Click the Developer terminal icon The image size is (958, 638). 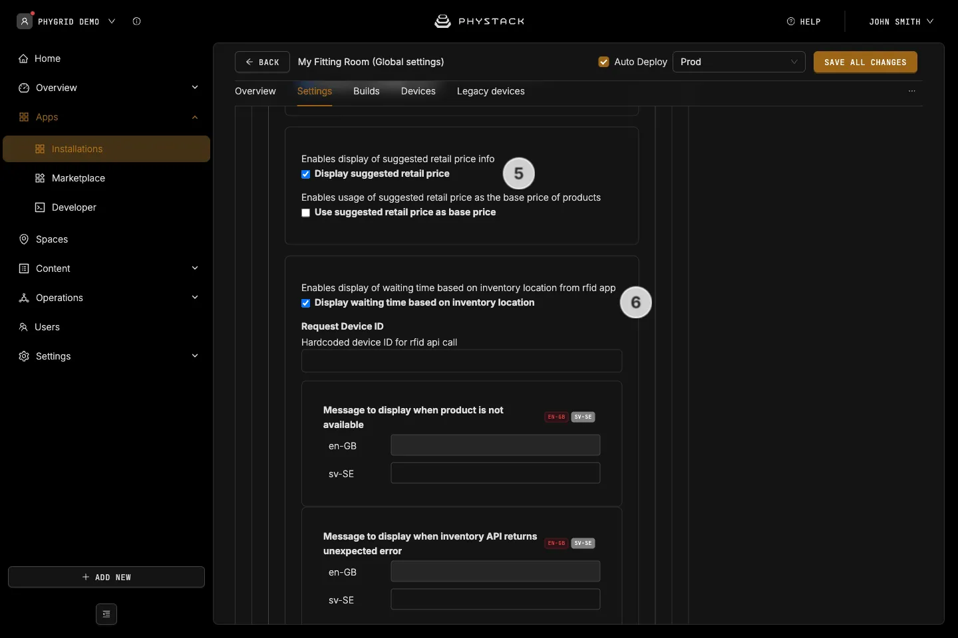40,207
